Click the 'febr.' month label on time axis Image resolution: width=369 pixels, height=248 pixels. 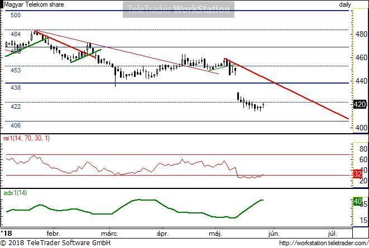54,234
